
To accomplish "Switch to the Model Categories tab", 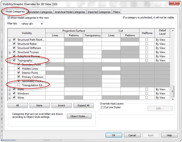I will click(x=15, y=12).
